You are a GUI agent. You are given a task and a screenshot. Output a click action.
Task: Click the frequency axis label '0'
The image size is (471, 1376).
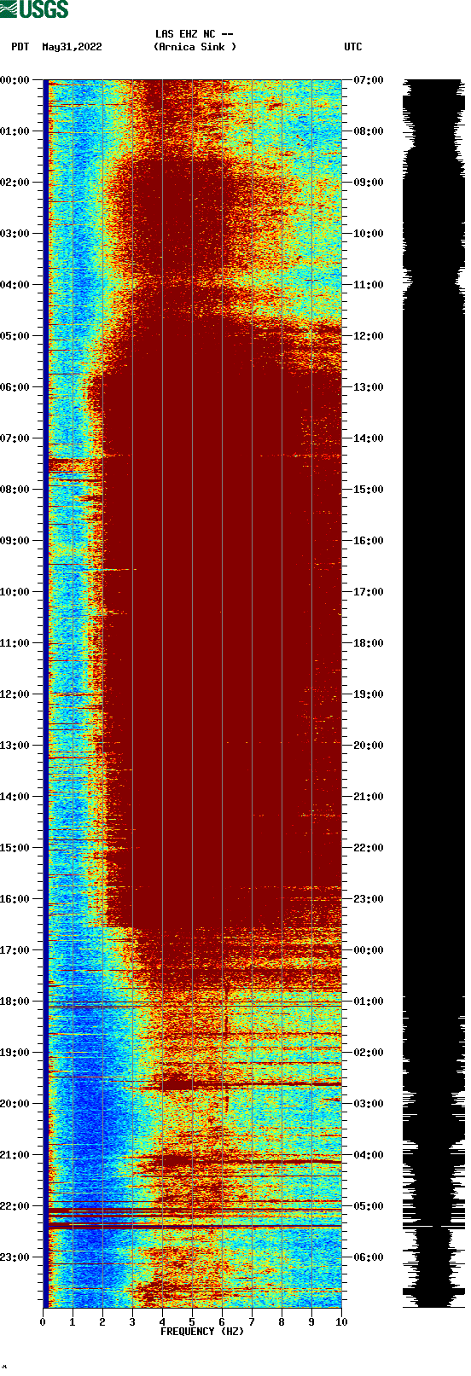43,1322
